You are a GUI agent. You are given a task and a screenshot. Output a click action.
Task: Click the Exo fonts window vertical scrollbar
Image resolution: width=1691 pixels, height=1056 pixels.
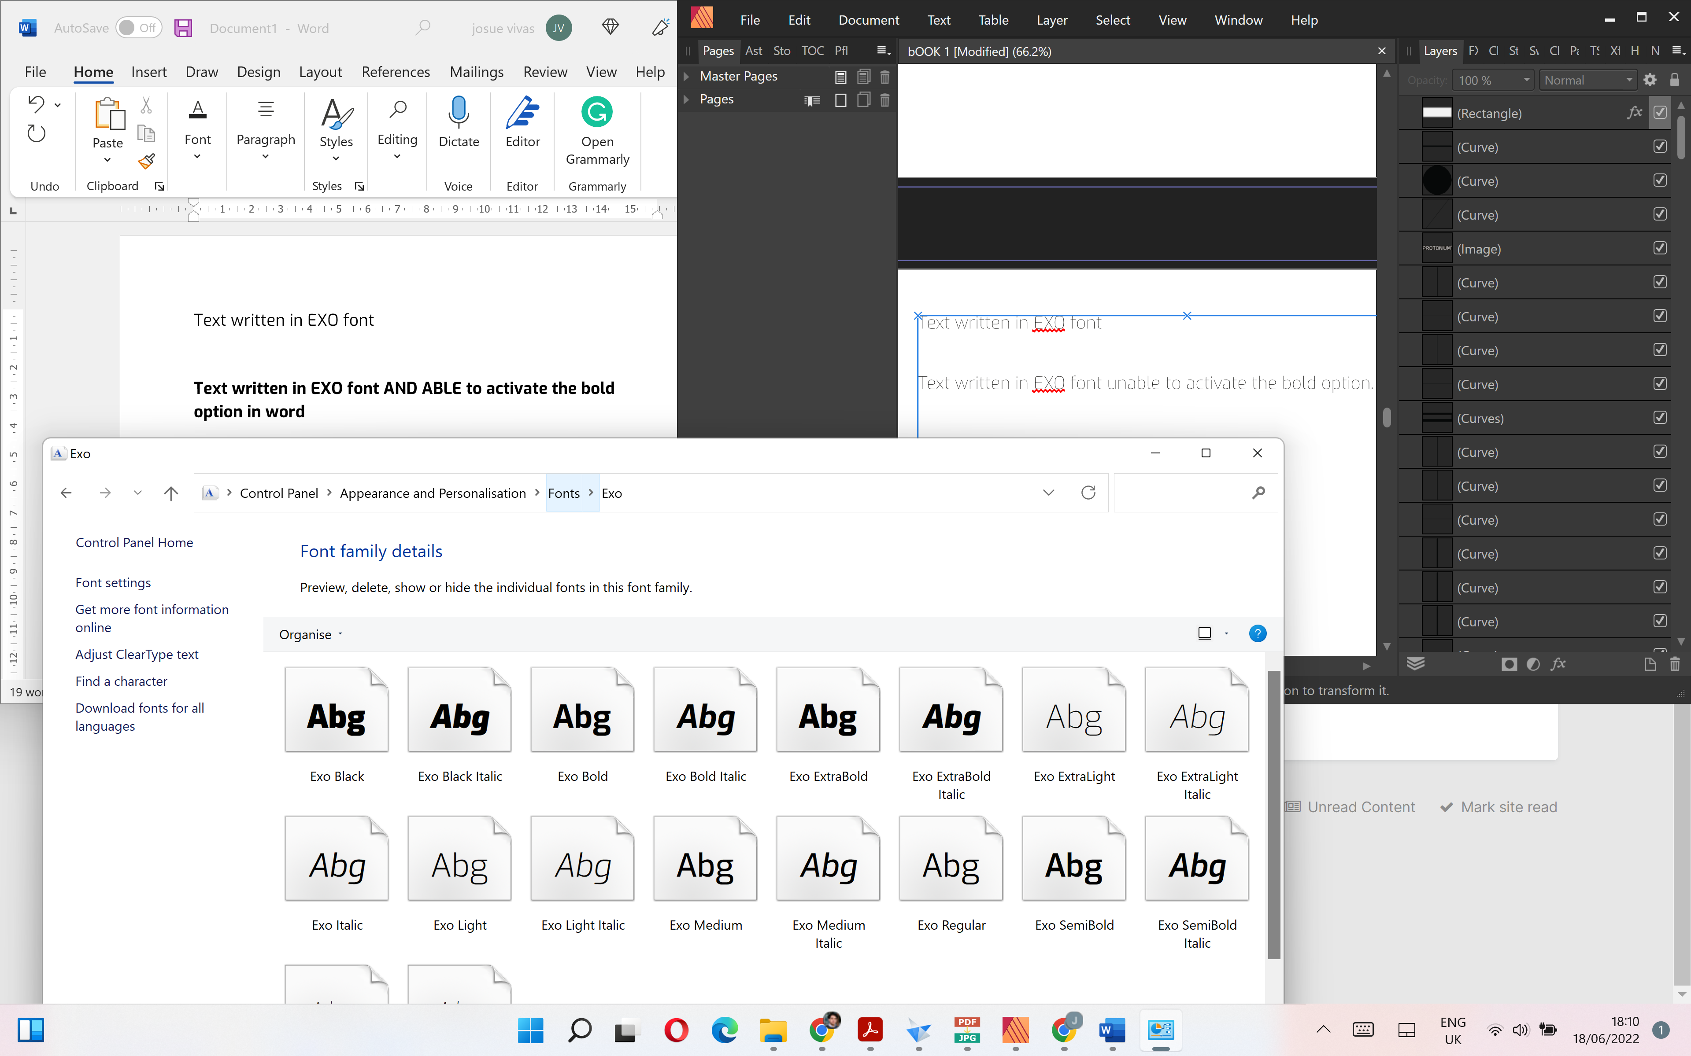tap(1274, 814)
